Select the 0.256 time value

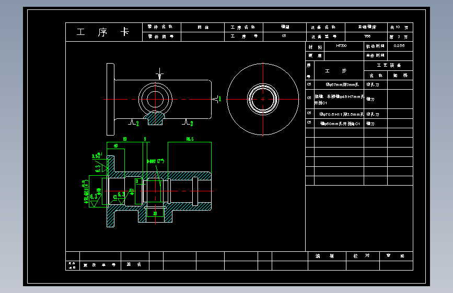[399, 46]
